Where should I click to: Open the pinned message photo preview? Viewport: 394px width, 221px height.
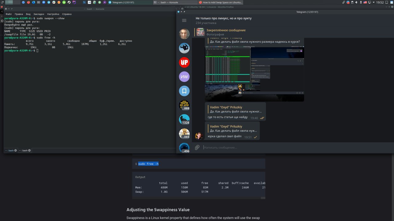click(201, 32)
